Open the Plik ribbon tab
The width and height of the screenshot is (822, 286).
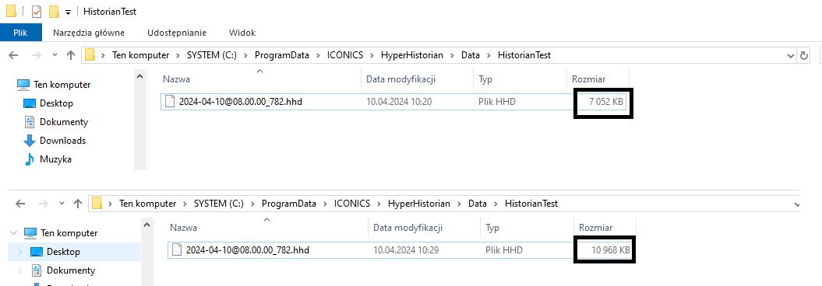pyautogui.click(x=20, y=33)
